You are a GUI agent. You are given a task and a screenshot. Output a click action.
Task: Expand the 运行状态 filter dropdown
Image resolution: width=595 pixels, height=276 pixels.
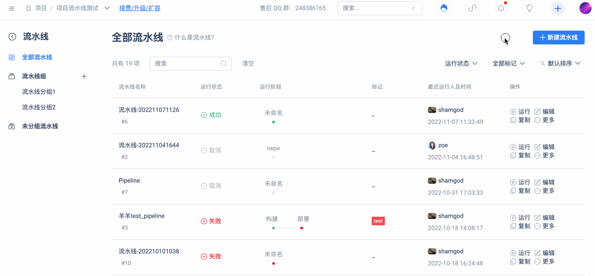pyautogui.click(x=461, y=63)
